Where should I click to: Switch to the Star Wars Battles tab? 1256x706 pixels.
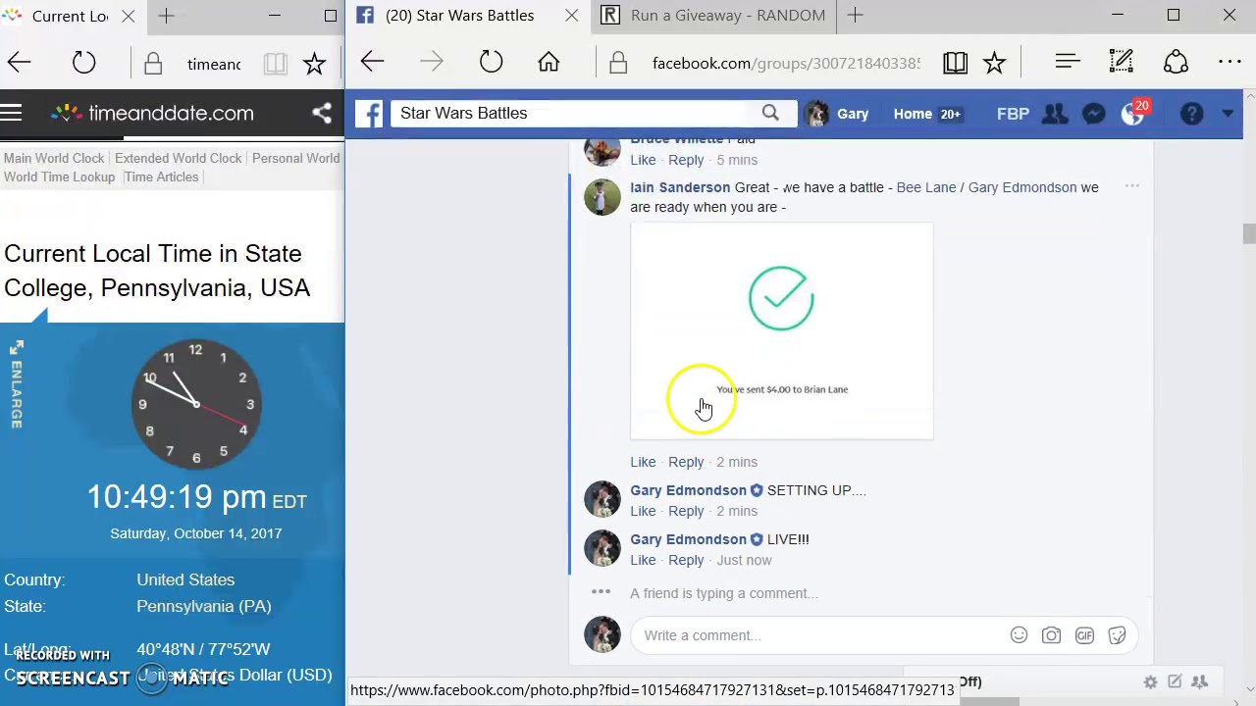tap(457, 16)
